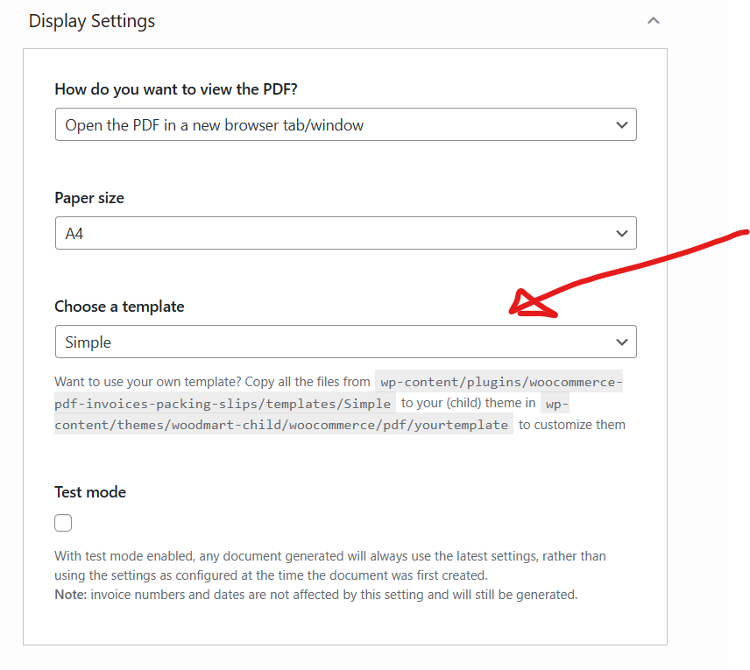
Task: Select the woodmart-child theme path code snippet
Action: [311, 413]
